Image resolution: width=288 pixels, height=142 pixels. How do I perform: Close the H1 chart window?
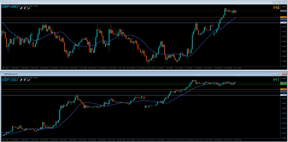point(284,74)
